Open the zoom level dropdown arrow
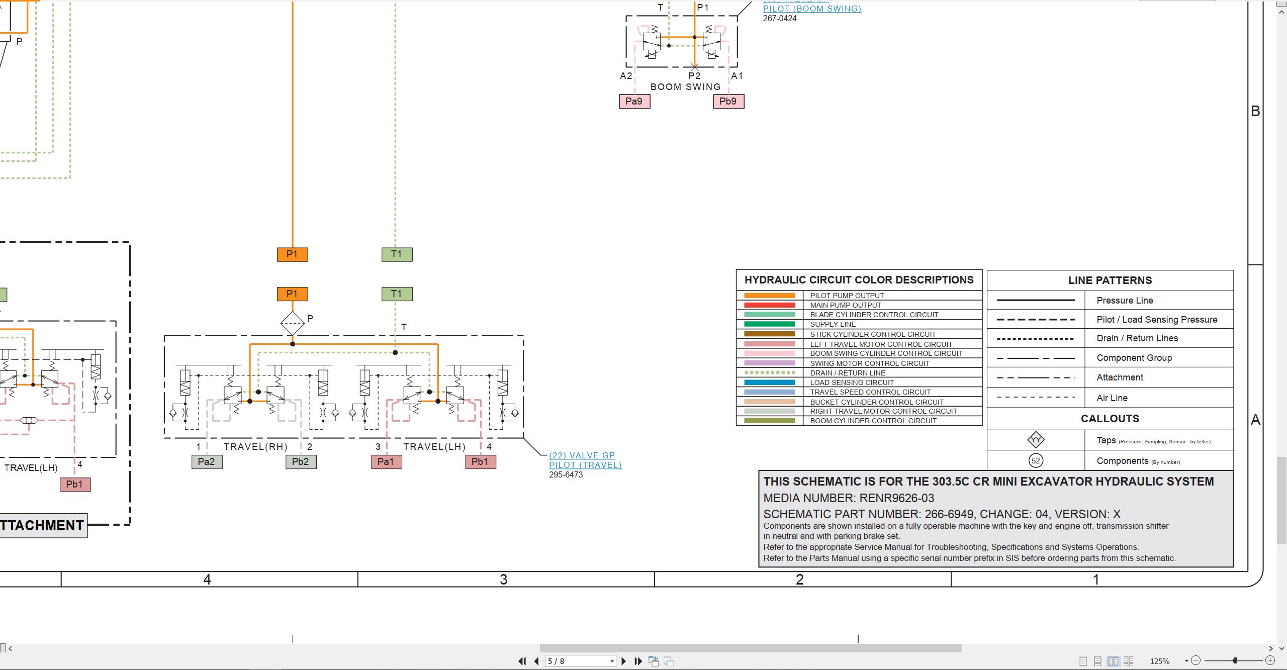 (1186, 661)
